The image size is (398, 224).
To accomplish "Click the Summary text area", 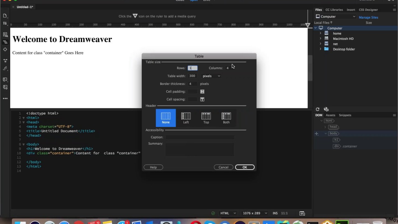I will pos(200,149).
